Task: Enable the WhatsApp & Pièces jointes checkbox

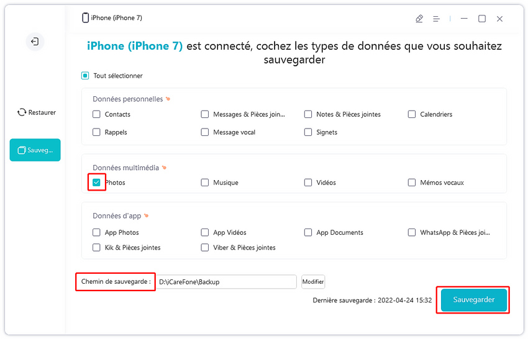Action: click(x=412, y=233)
